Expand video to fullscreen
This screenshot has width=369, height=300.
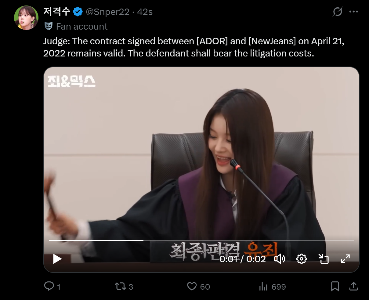pos(345,259)
